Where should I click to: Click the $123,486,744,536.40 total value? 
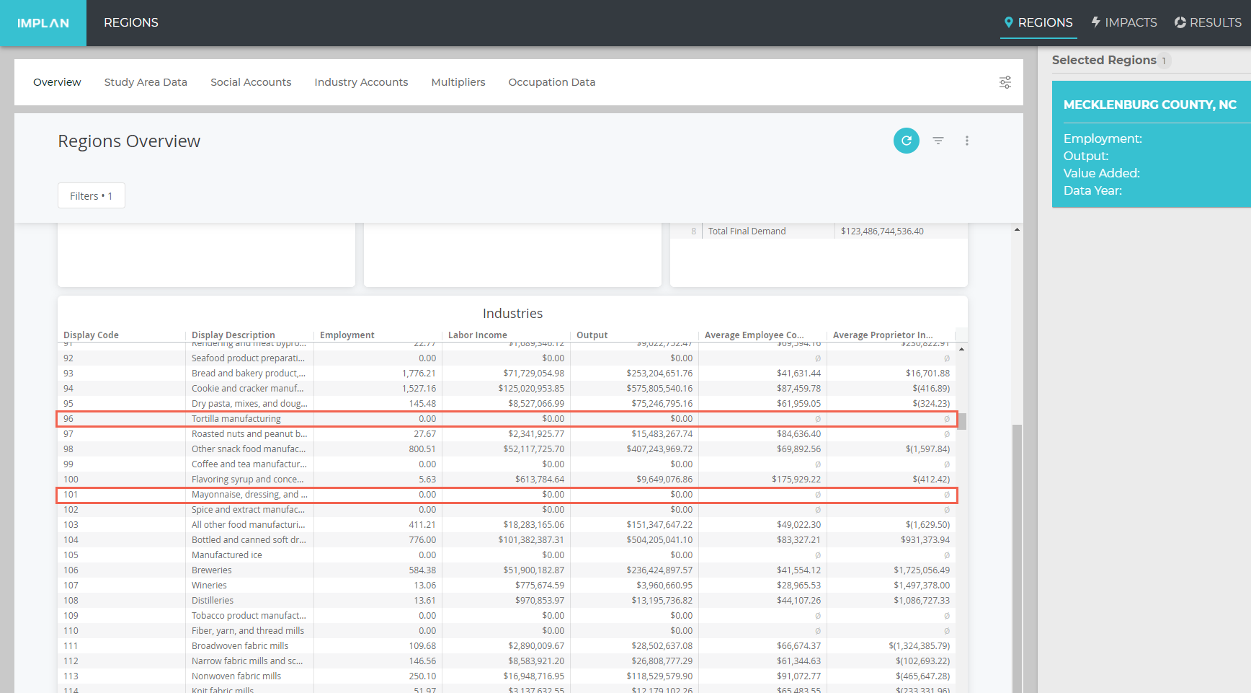click(x=882, y=231)
